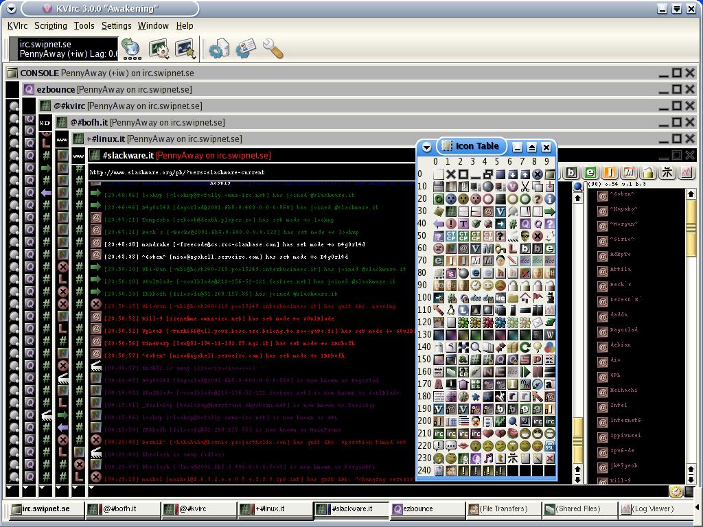Switch to the ezbounce taskbar tab

[427, 509]
